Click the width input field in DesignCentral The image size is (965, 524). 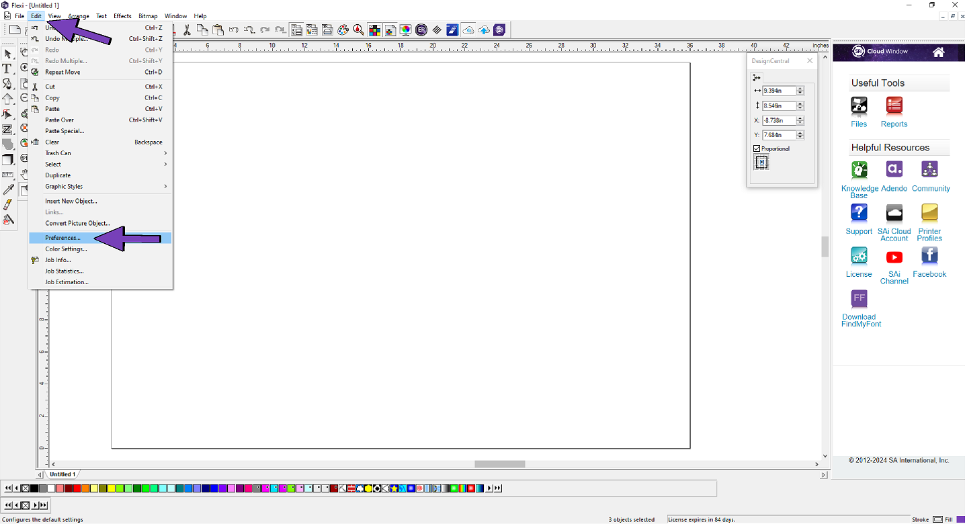click(780, 91)
